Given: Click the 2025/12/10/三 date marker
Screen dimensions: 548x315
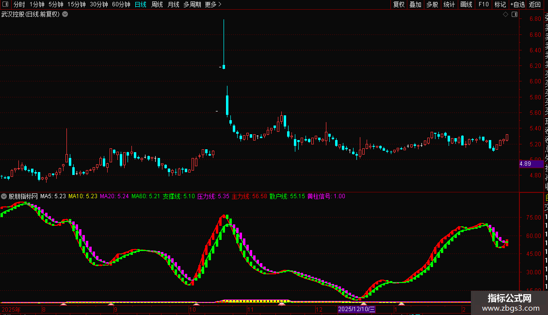Looking at the screenshot, I should point(356,309).
